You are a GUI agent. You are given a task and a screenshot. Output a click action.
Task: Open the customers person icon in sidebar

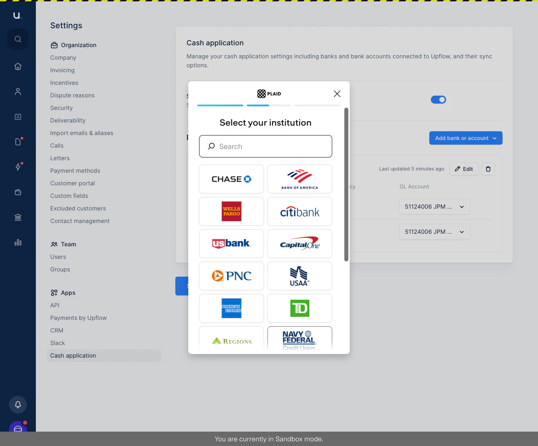click(x=18, y=92)
